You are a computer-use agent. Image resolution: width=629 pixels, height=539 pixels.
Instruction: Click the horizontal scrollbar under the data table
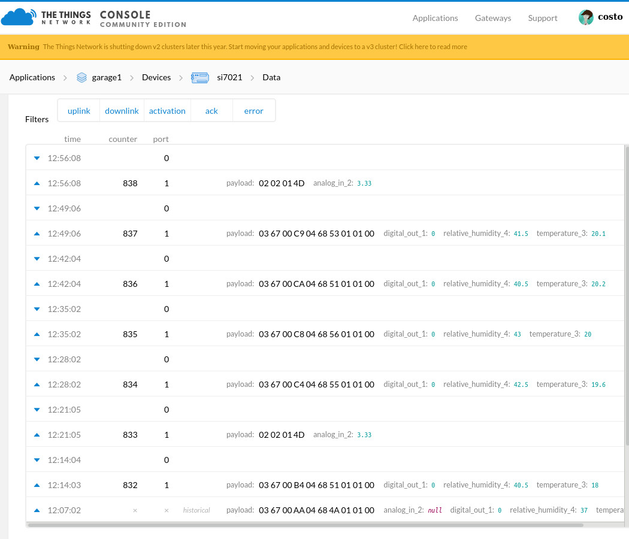click(x=306, y=525)
